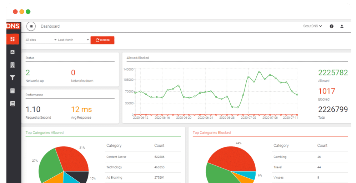Open the Last Month period dropdown
Viewport: 356px width, 183px height.
point(73,40)
